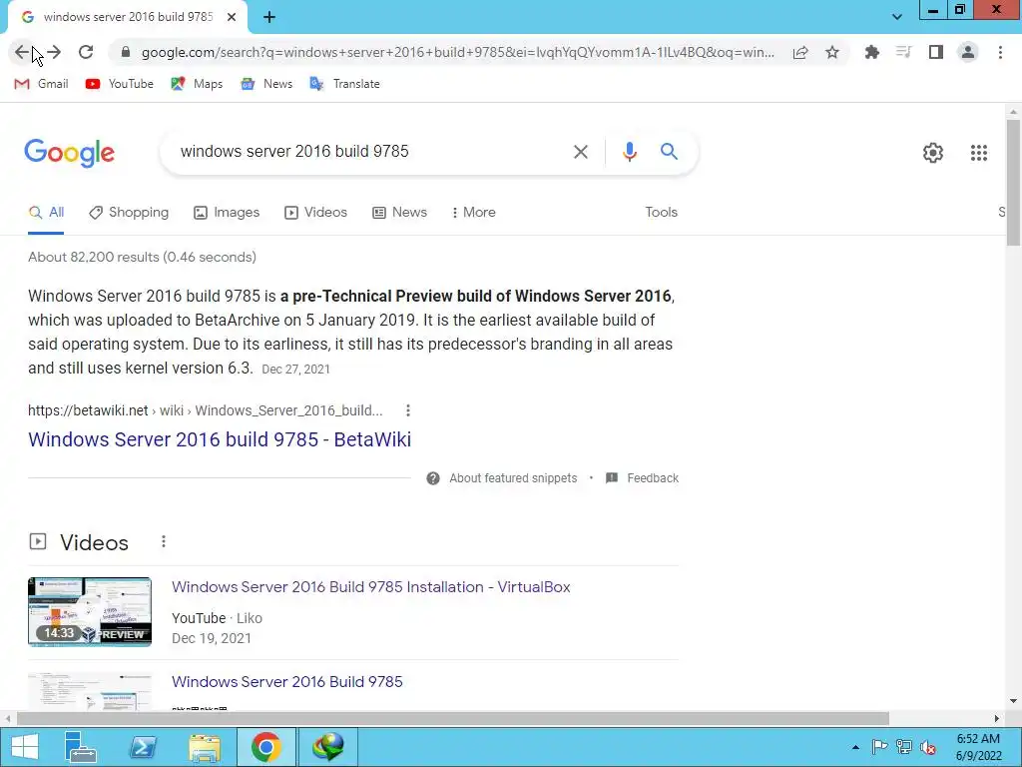Open Chrome three-dot menu
The height and width of the screenshot is (767, 1022).
pos(1000,52)
